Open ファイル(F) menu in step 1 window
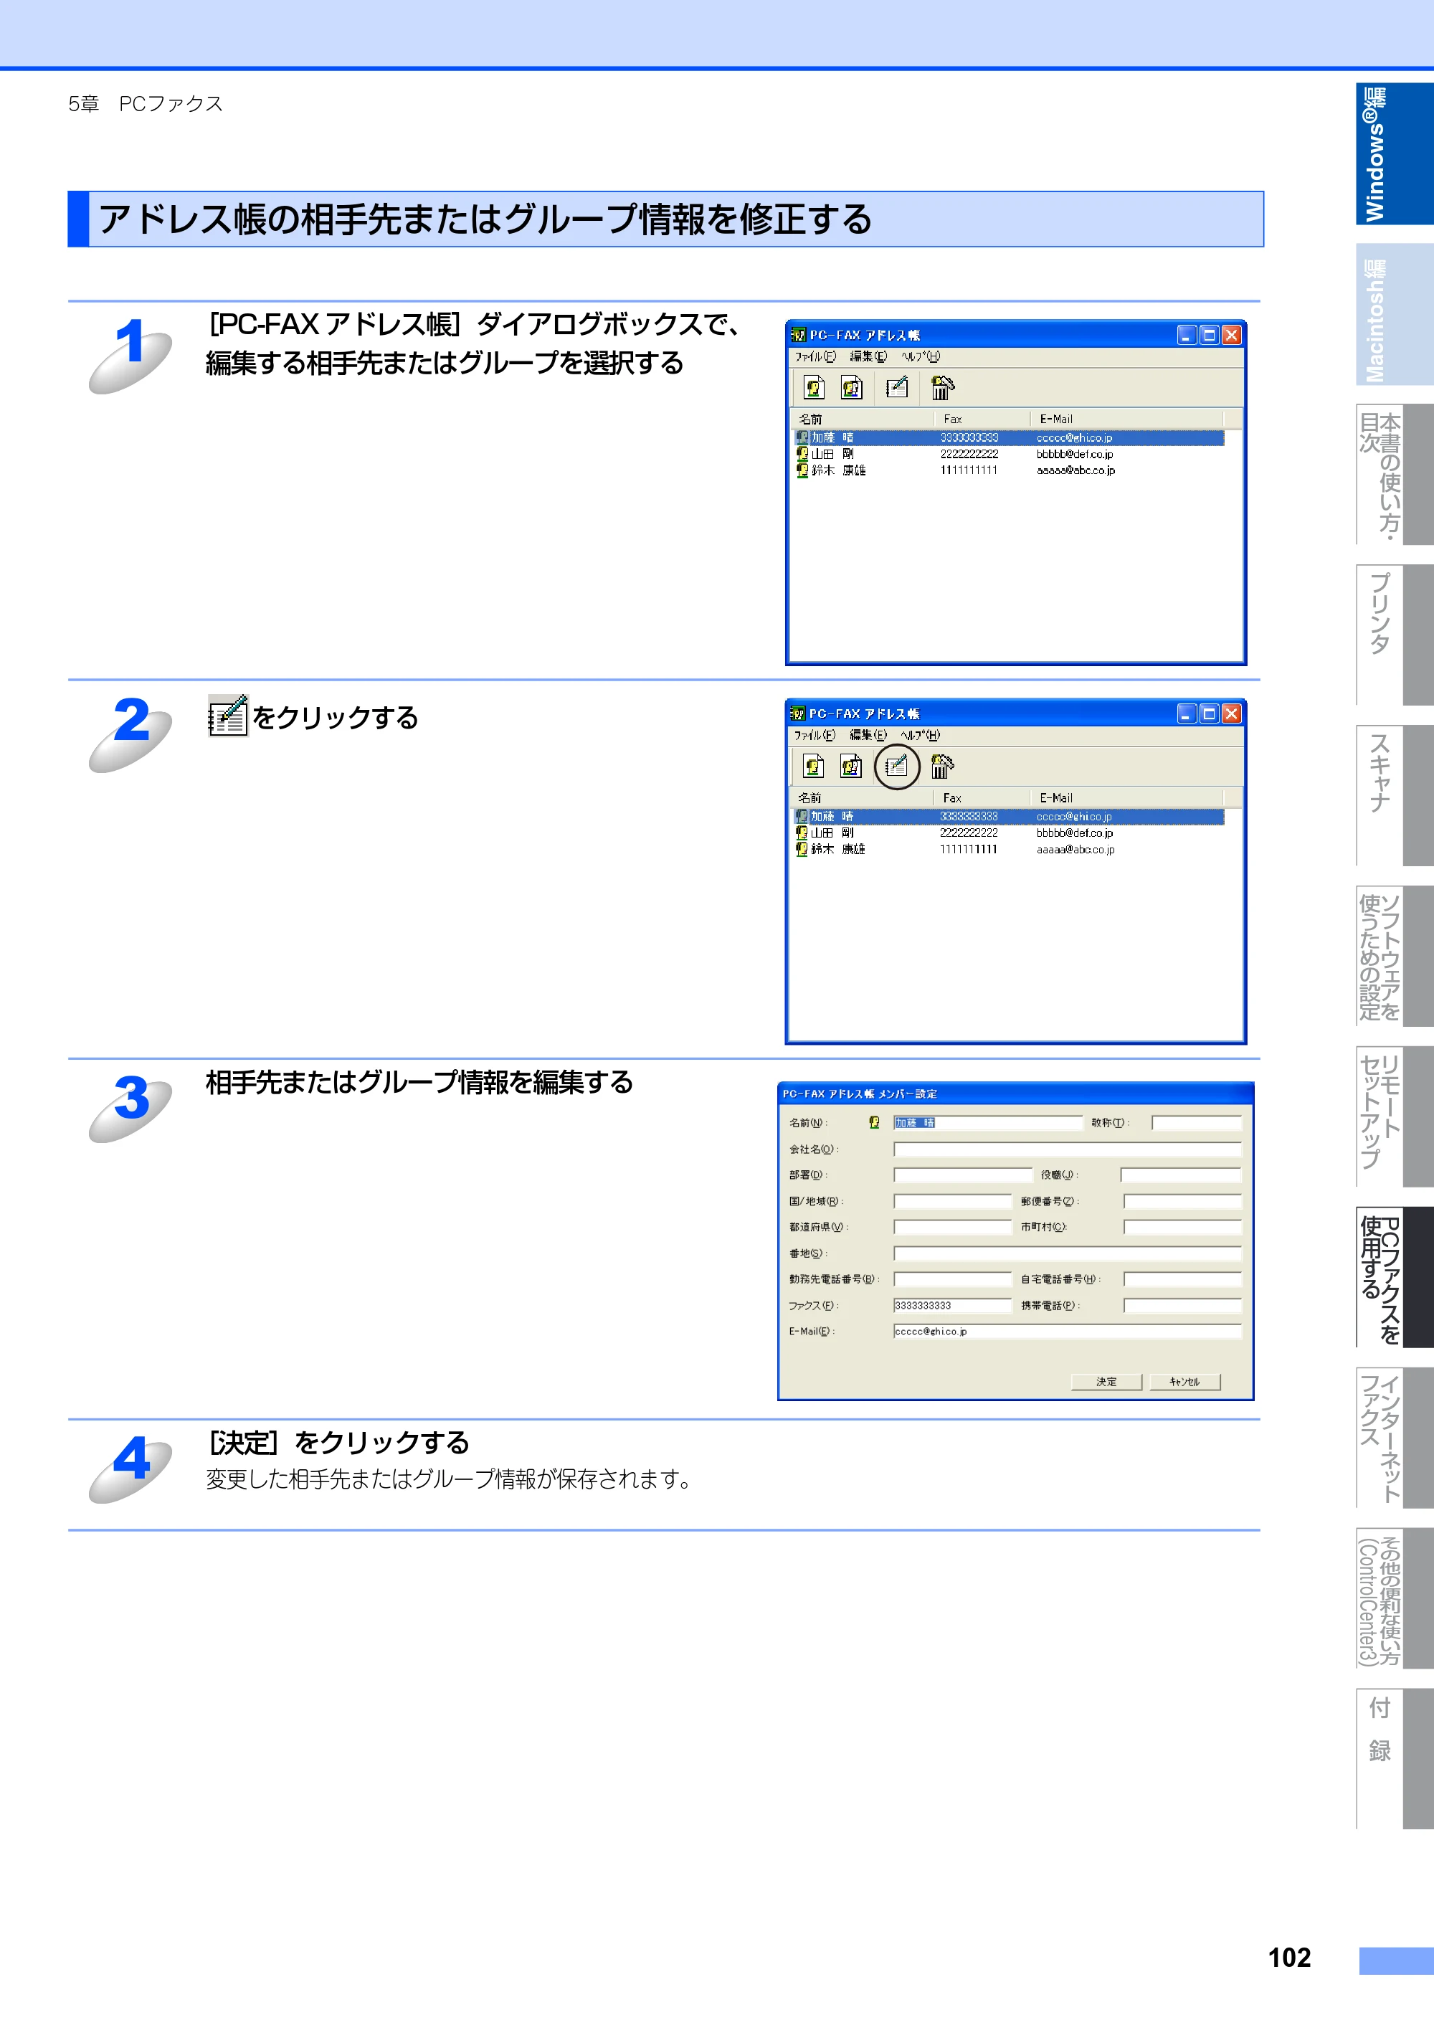 click(815, 356)
